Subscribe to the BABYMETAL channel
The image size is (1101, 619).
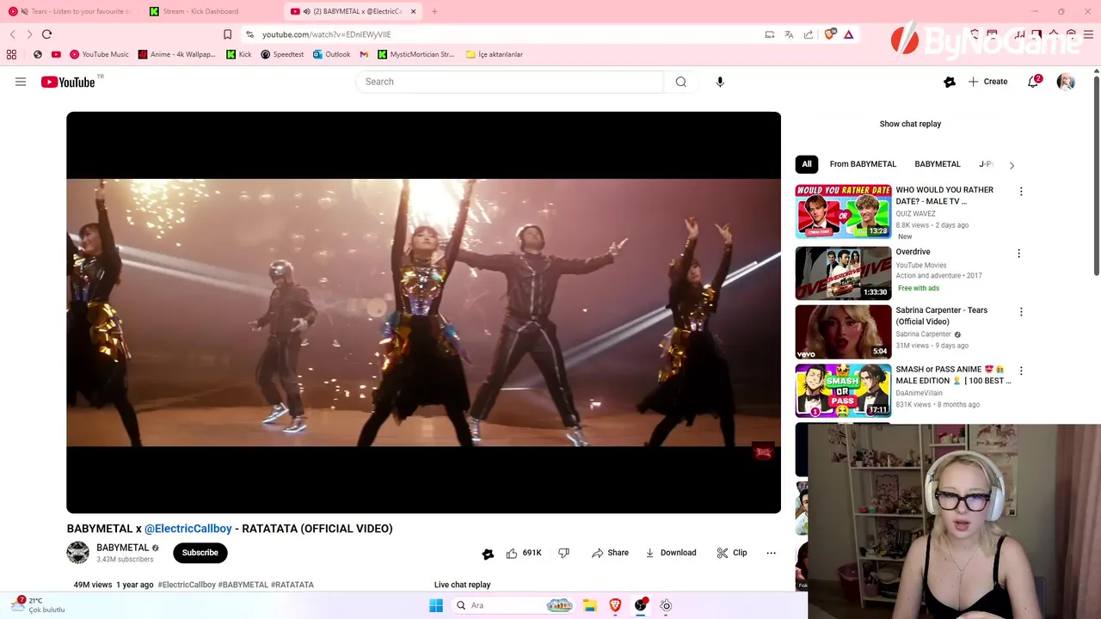tap(200, 553)
